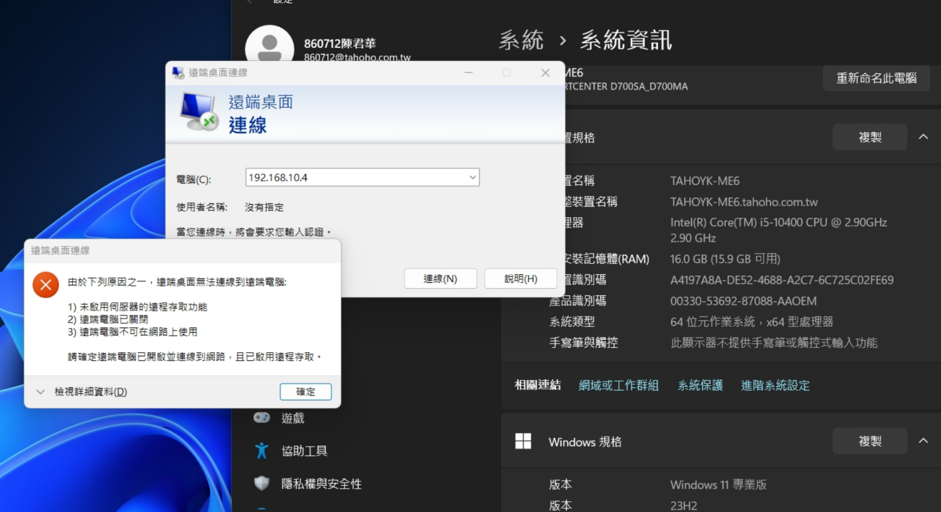Click the Windows logo beside Windows 規格
Image resolution: width=941 pixels, height=512 pixels.
(523, 441)
